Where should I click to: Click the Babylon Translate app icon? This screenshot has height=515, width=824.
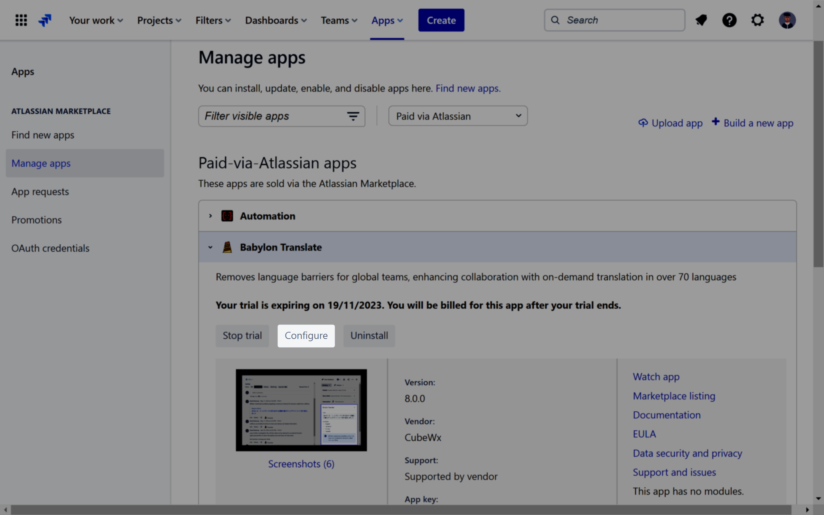point(227,247)
